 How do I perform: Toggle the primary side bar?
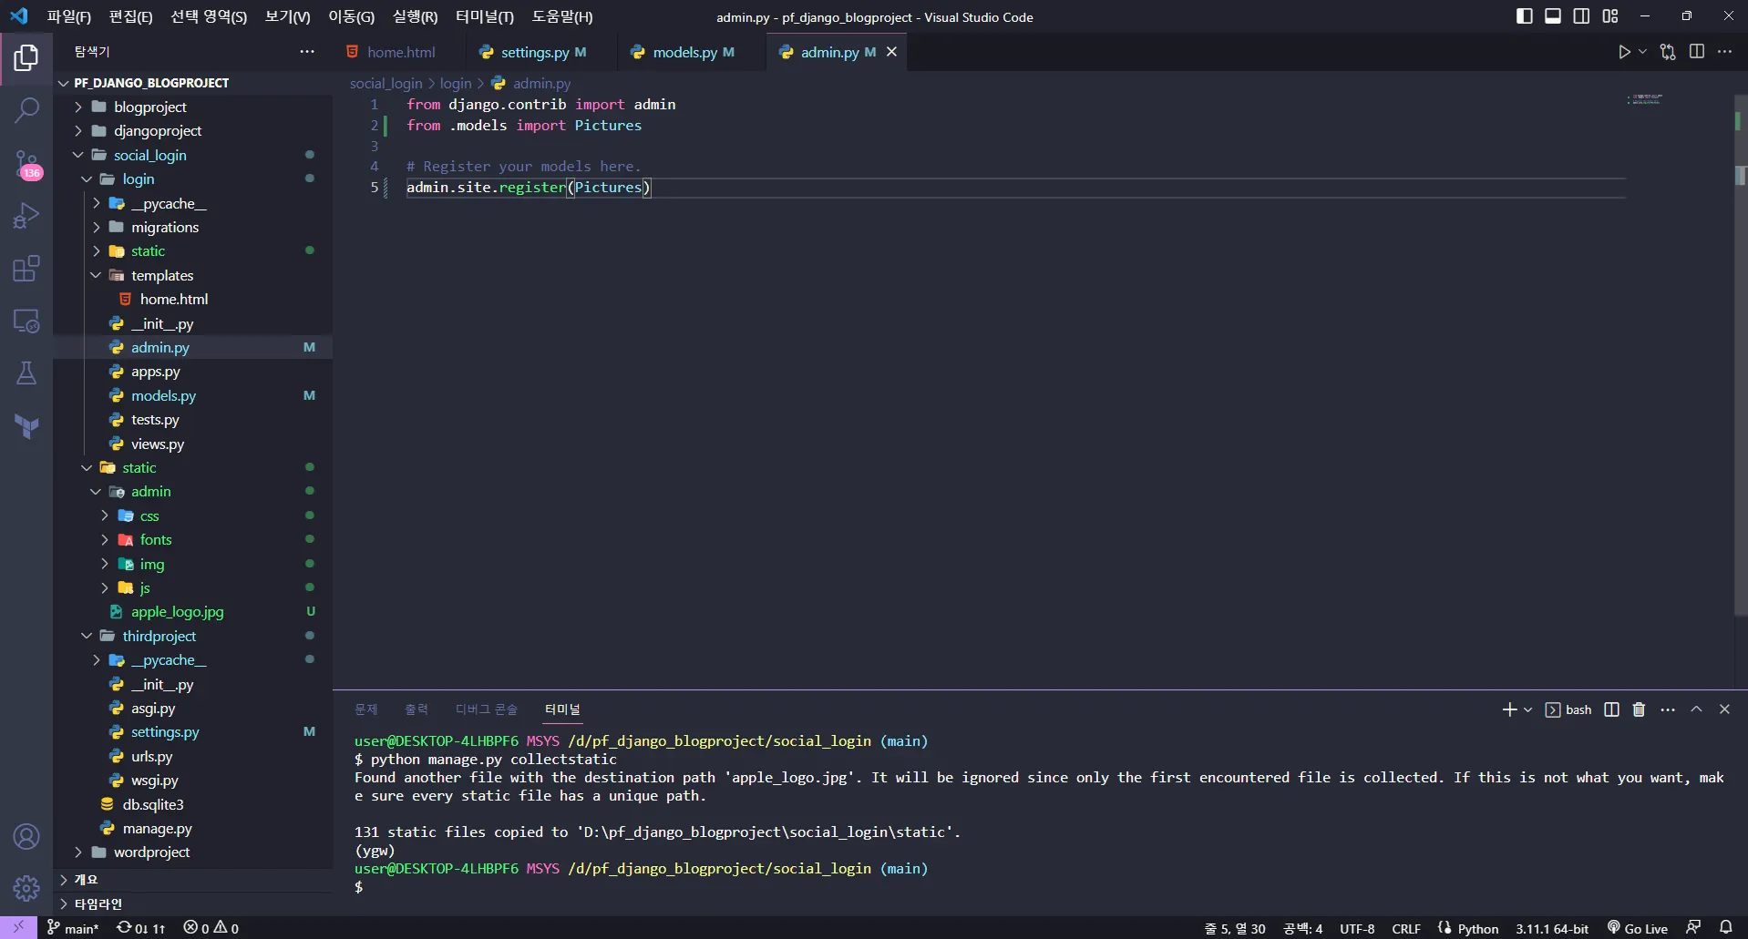point(1524,16)
